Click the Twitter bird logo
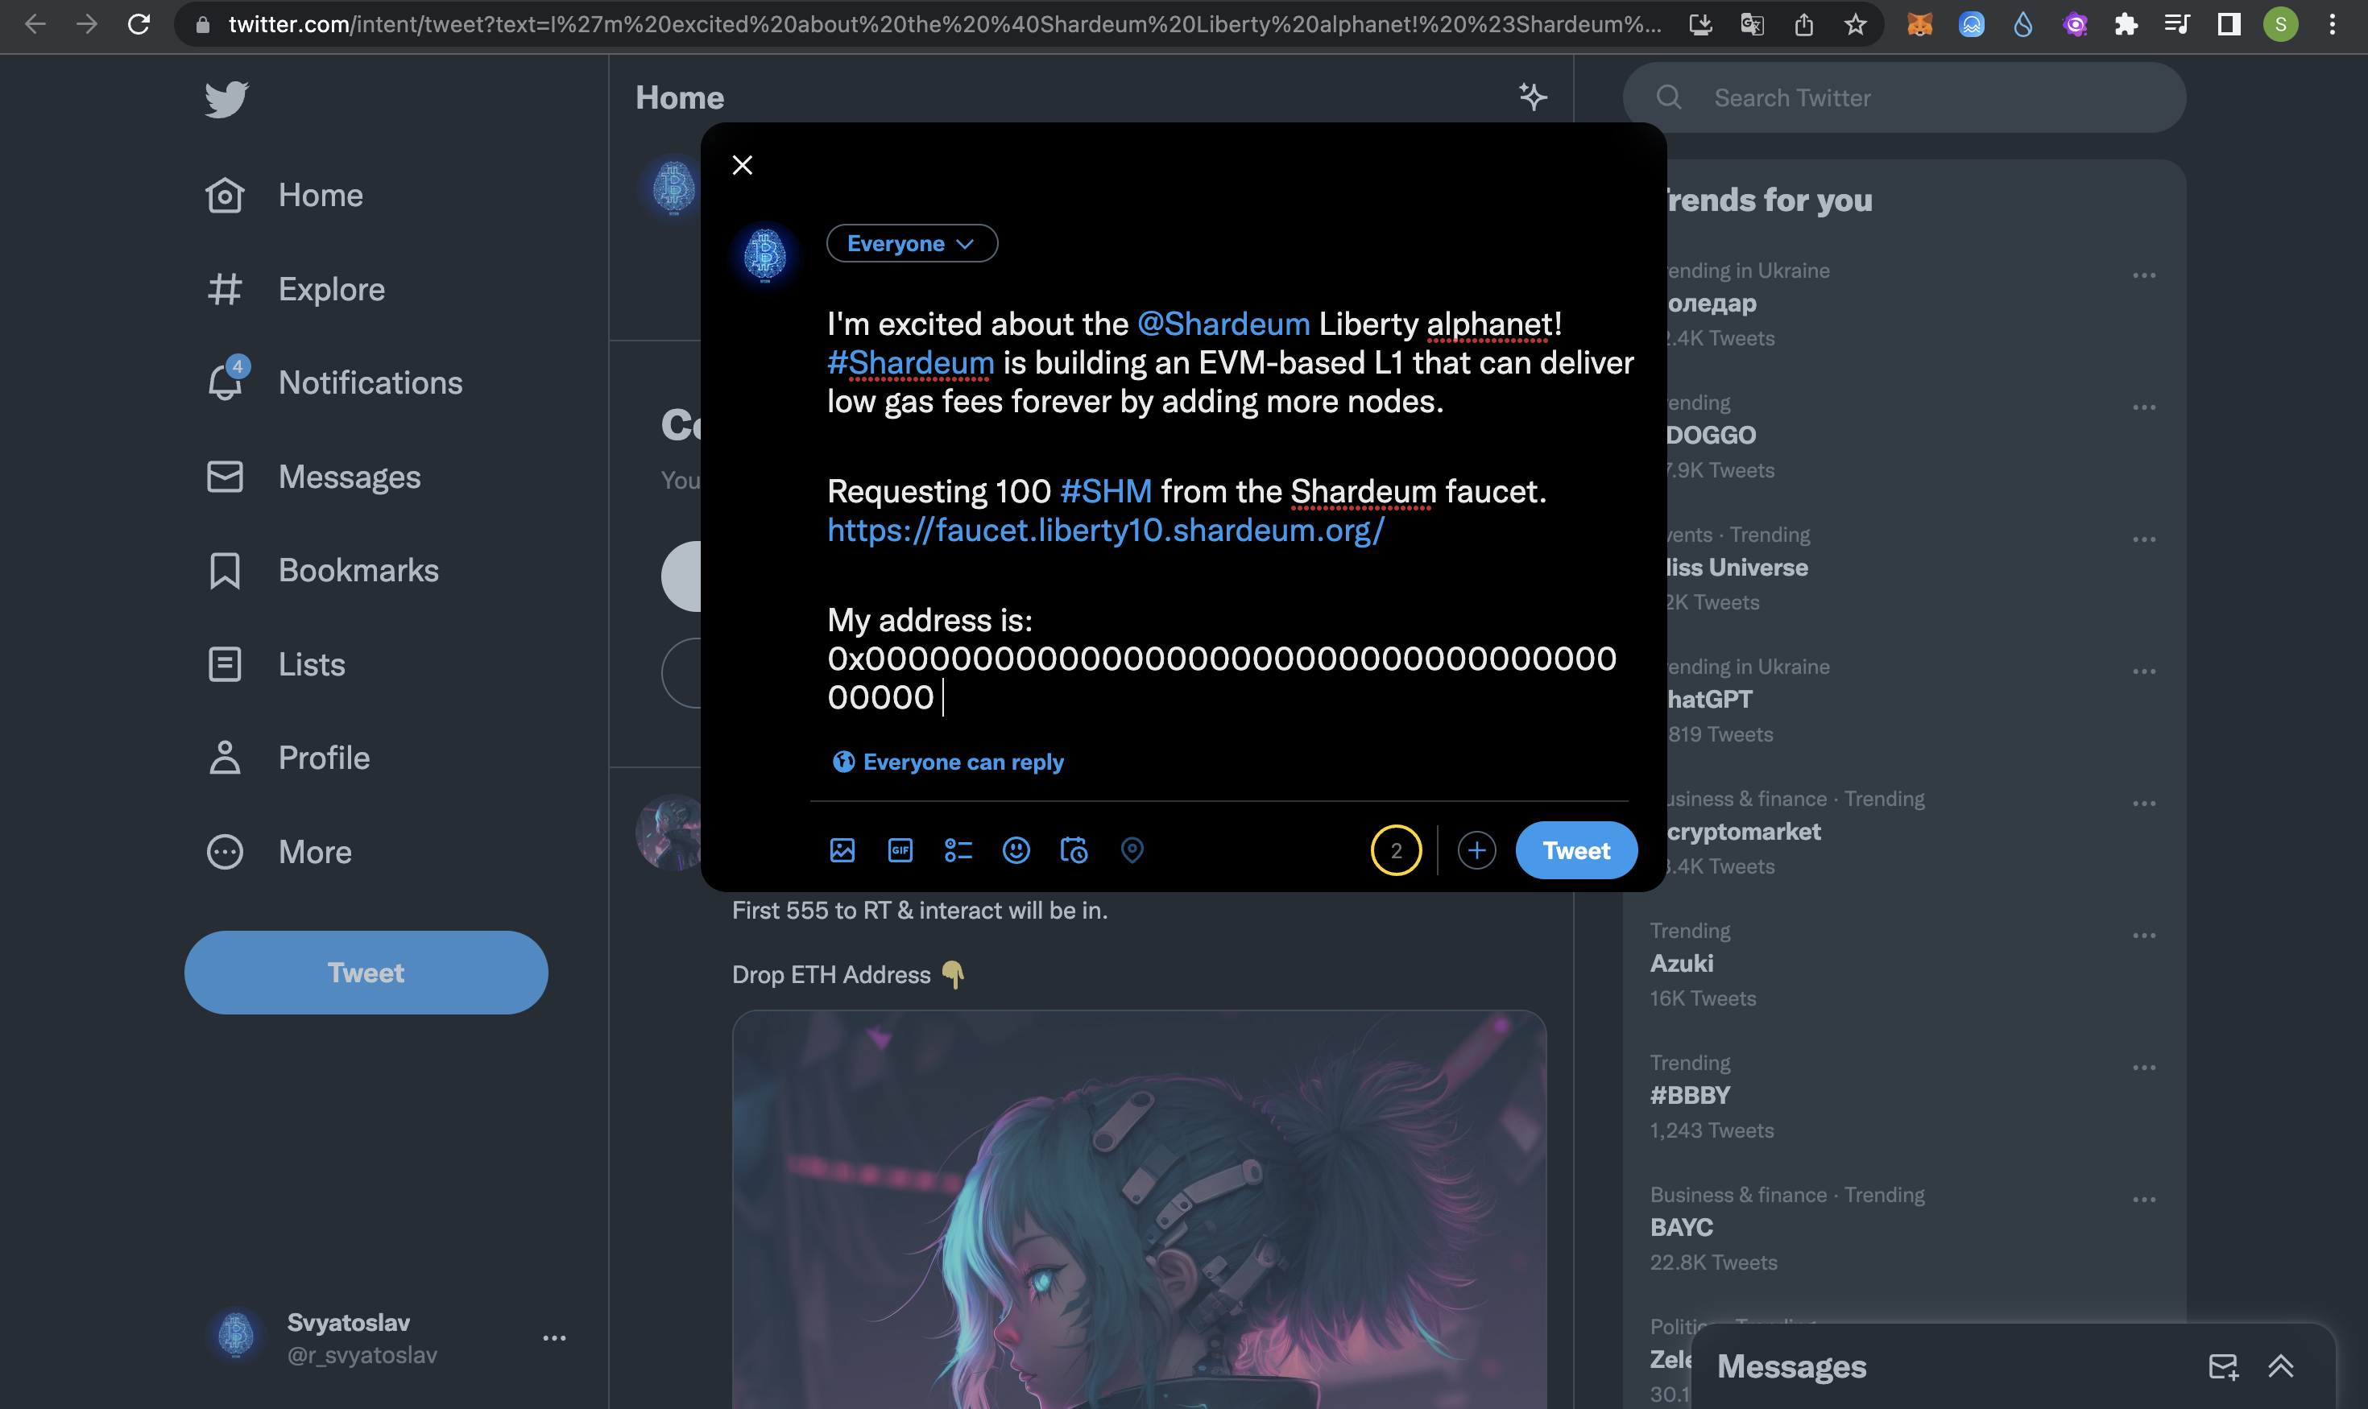Screen dimensions: 2368x1409 226,99
